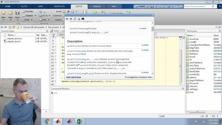
Task: Print the help popup page
Action: click(79, 19)
